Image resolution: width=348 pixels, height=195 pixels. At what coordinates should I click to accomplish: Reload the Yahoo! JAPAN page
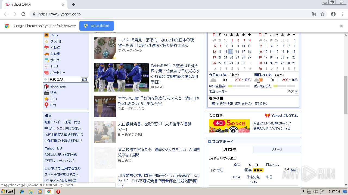click(23, 14)
